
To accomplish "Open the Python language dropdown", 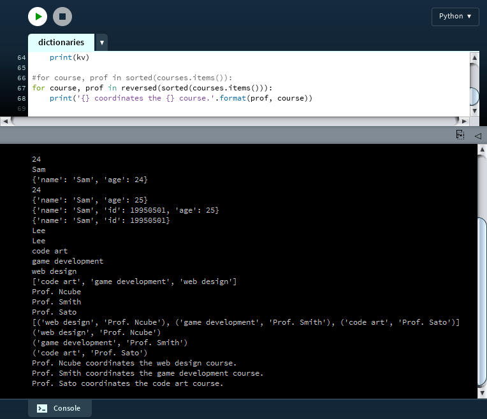I will [455, 17].
